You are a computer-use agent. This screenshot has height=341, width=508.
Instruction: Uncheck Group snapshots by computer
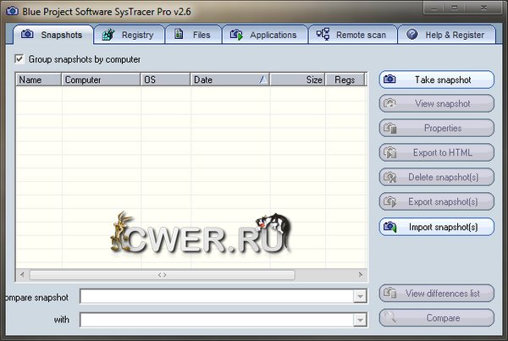19,59
